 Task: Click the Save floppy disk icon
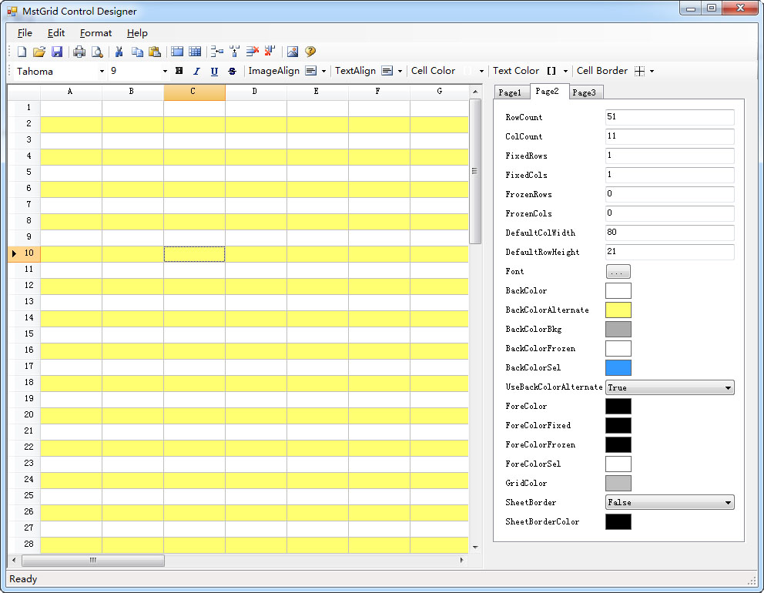click(x=57, y=52)
